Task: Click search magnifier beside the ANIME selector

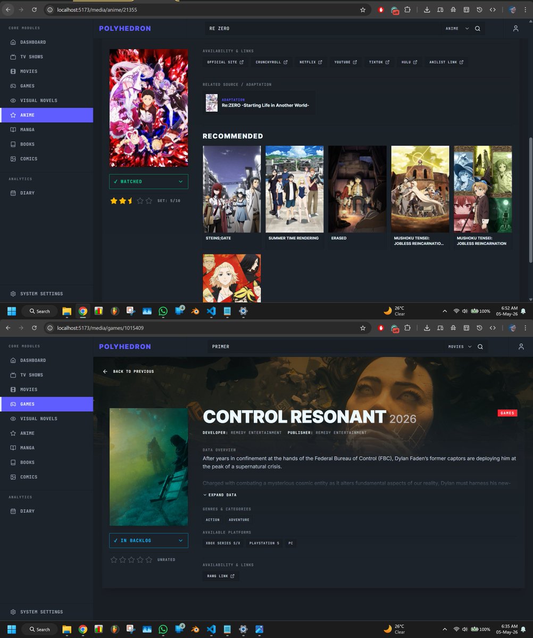Action: click(x=477, y=29)
